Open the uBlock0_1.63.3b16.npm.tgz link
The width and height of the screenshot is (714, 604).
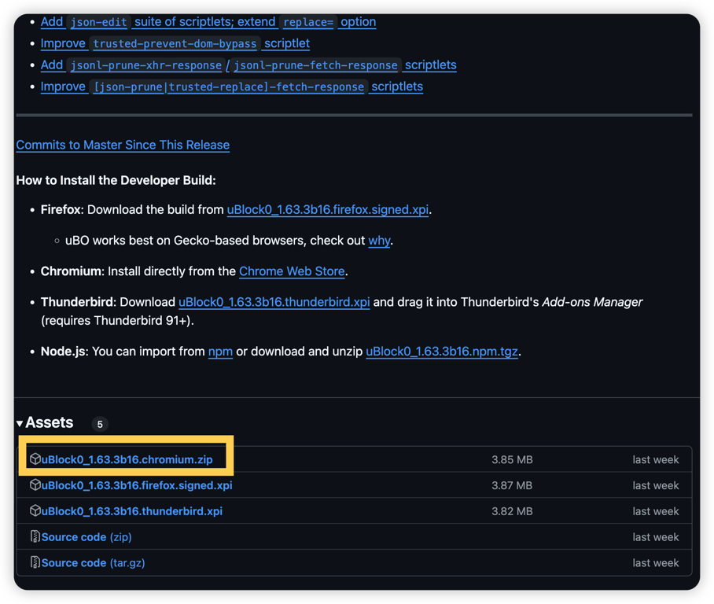[442, 352]
